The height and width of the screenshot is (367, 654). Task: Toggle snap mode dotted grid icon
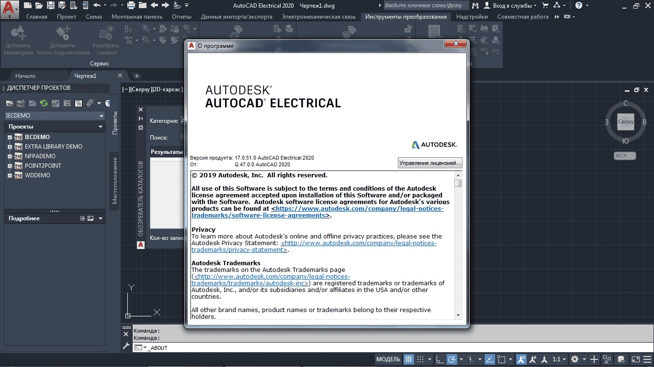420,359
